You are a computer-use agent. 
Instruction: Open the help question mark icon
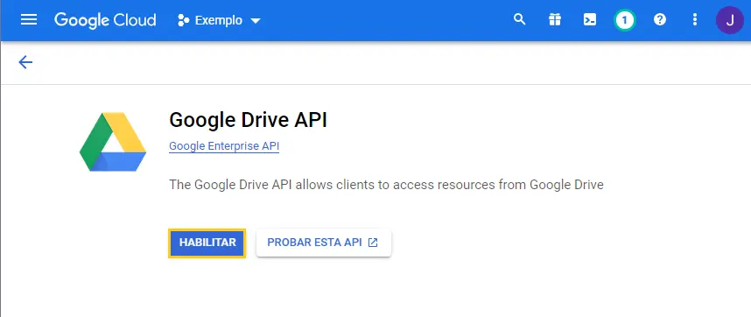(660, 19)
